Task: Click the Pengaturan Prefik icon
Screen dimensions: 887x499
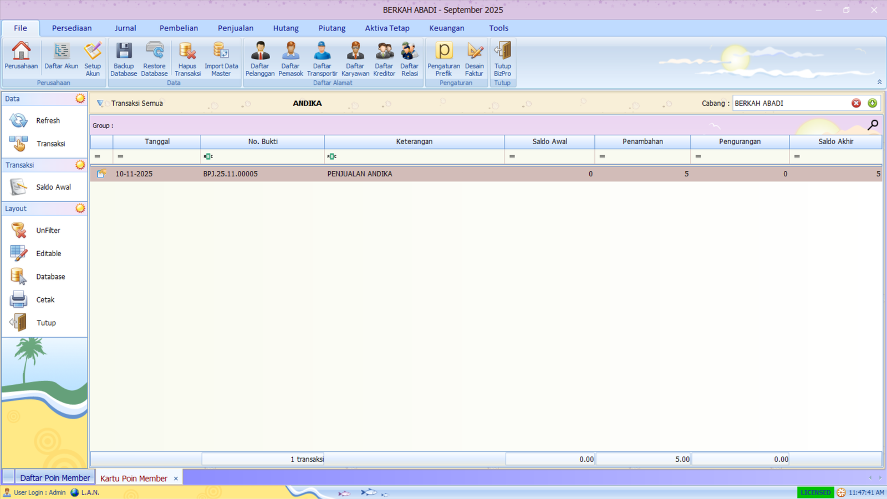Action: click(x=443, y=58)
